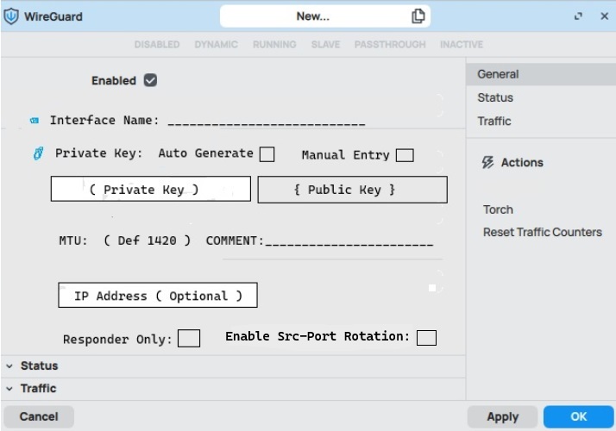Click the INACTIVE status flag
This screenshot has height=431, width=616.
462,44
